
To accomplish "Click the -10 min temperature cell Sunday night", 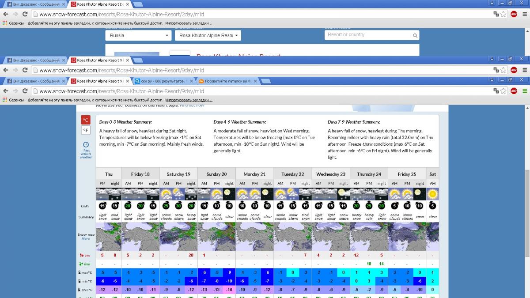I will tap(229, 281).
